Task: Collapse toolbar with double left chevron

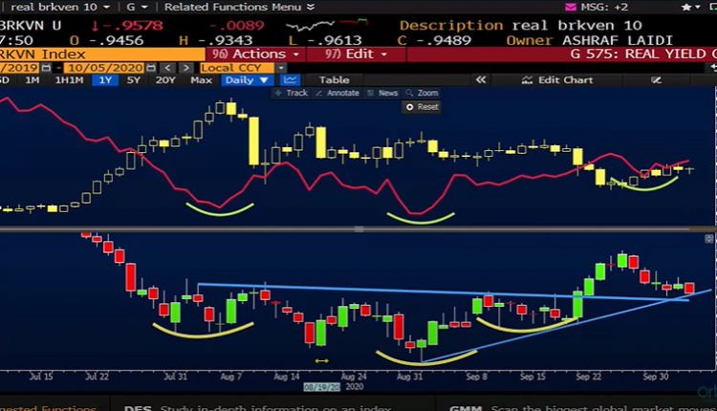Action: [481, 80]
